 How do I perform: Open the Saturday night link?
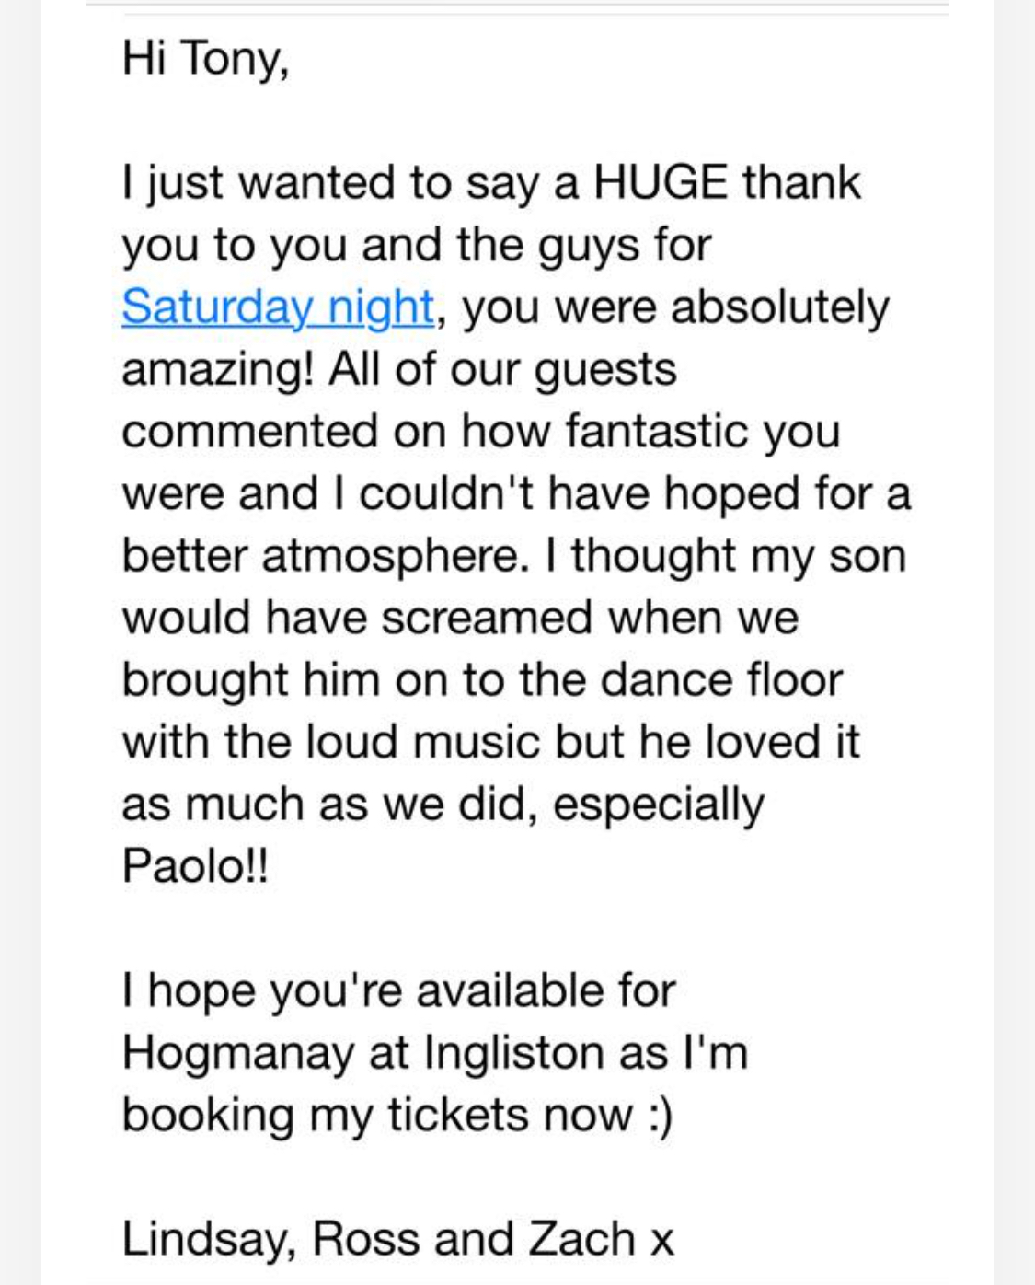277,307
